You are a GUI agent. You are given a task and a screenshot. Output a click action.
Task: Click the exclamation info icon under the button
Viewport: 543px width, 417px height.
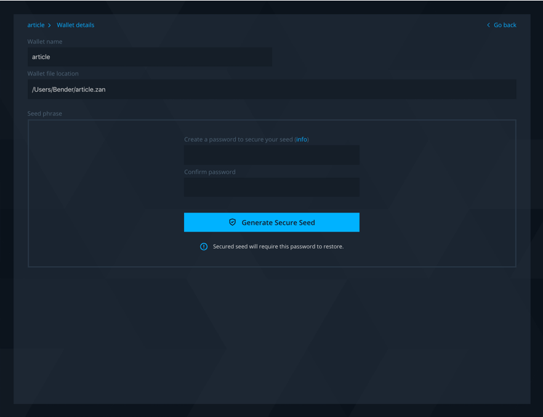204,246
